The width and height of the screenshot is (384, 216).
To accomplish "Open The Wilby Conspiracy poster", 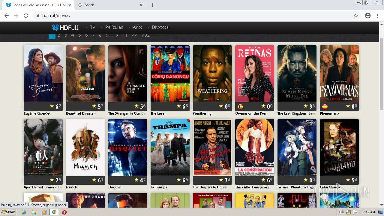I will [x=255, y=148].
